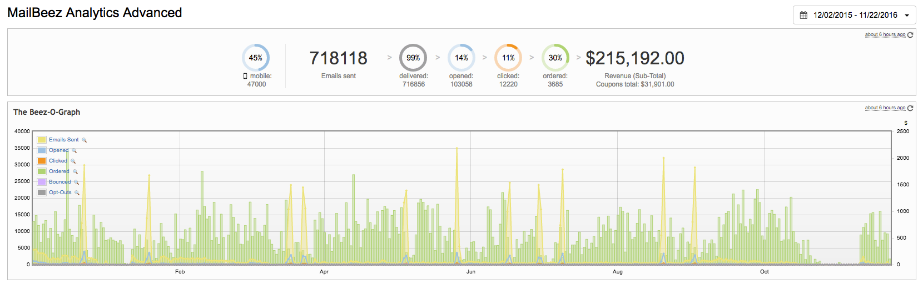
Task: Click 'about 6 hours ago' in summary panel
Action: [x=885, y=34]
